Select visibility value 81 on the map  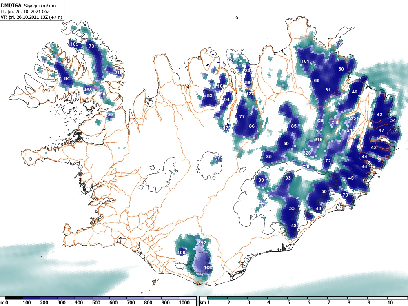[328, 90]
